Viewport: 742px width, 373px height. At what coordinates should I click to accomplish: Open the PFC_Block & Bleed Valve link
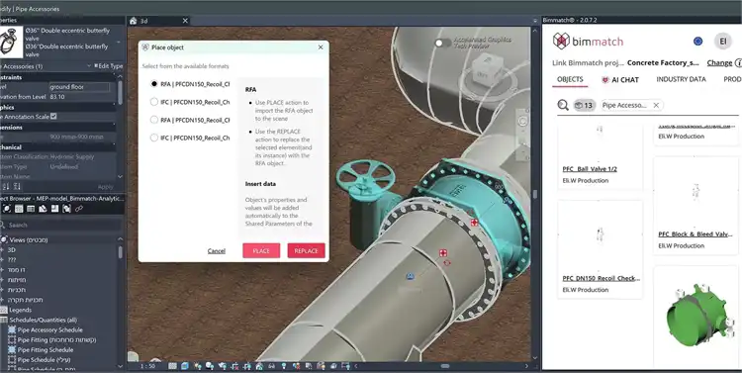pyautogui.click(x=696, y=234)
